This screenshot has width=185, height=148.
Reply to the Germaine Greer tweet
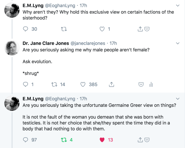tap(26, 140)
